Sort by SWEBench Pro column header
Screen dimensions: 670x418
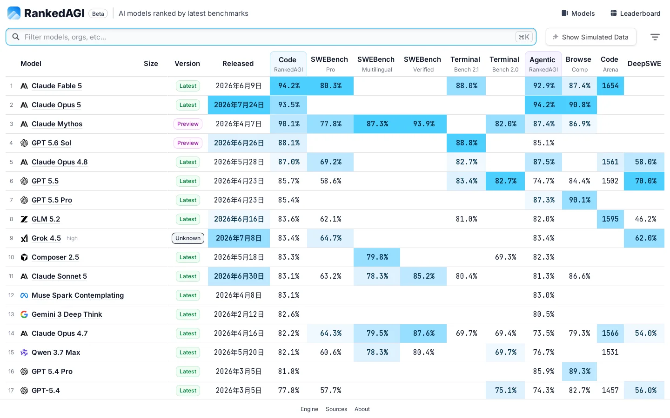329,64
